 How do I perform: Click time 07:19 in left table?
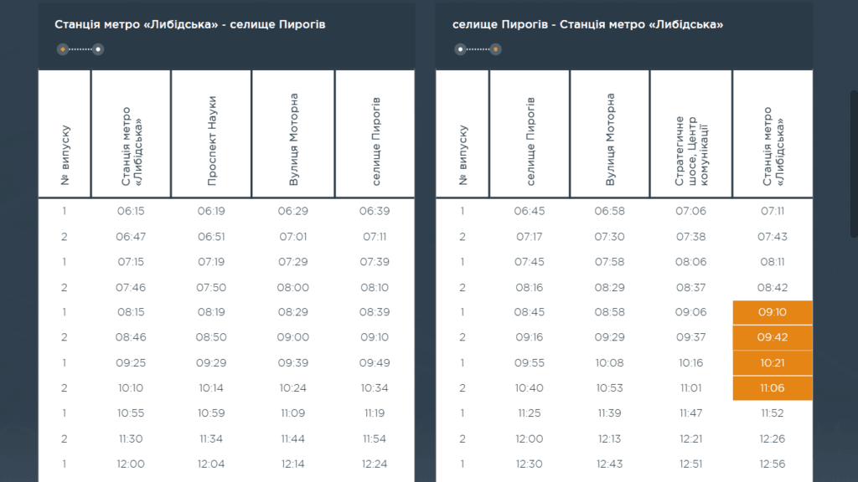[211, 262]
